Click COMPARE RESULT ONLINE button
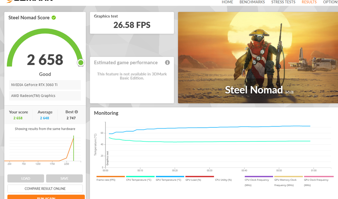This screenshot has width=338, height=199. tap(45, 189)
